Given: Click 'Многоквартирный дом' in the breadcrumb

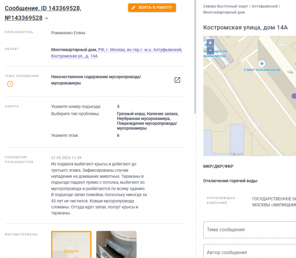Looking at the screenshot, I should pyautogui.click(x=224, y=12).
